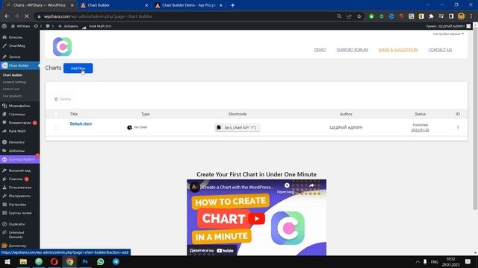This screenshot has width=478, height=268.
Task: Sort table by the Status column header
Action: coord(420,114)
